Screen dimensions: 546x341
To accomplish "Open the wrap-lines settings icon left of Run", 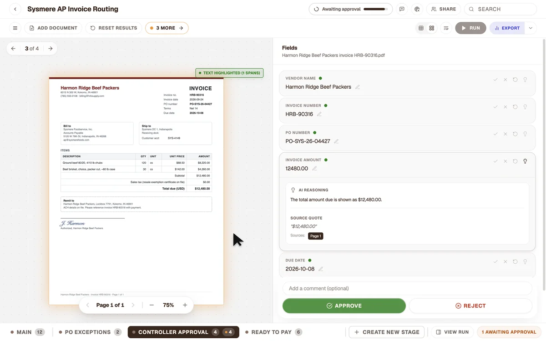I will (446, 28).
